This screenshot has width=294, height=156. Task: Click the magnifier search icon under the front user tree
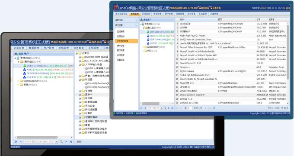(x=165, y=108)
